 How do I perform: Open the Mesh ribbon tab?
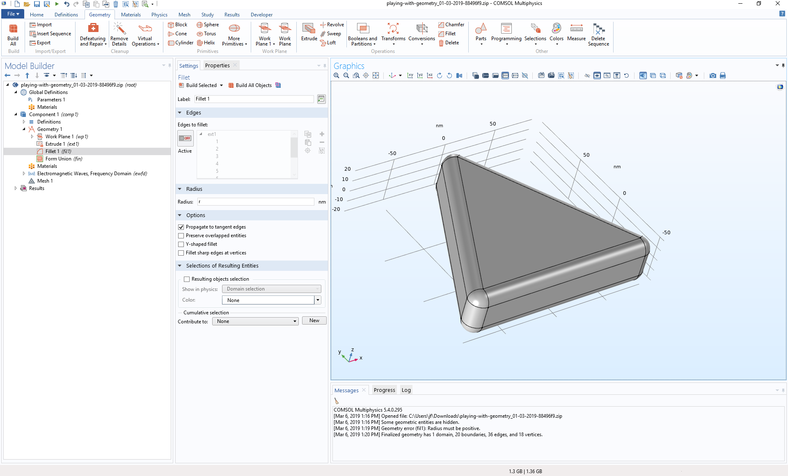click(184, 15)
